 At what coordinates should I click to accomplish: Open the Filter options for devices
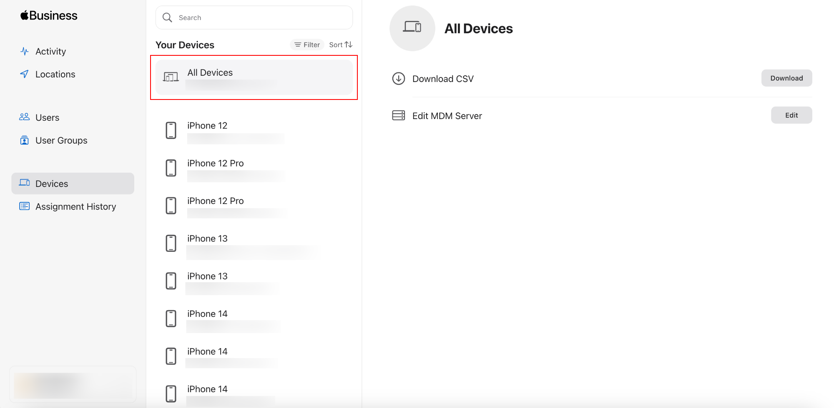point(307,45)
